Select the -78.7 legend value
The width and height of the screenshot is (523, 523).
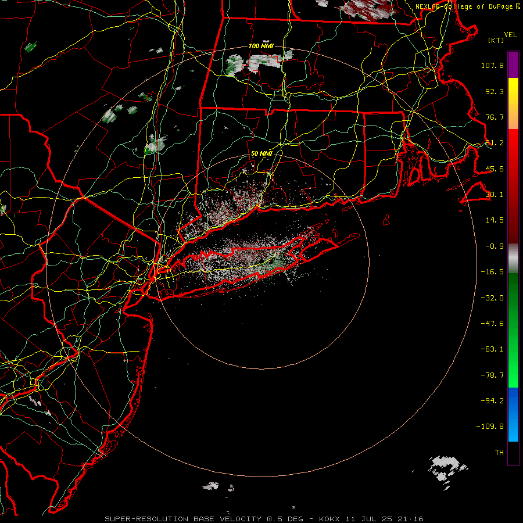coord(492,375)
